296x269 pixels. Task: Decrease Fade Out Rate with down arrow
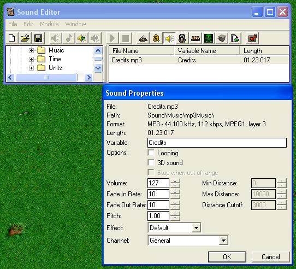[x=175, y=207]
